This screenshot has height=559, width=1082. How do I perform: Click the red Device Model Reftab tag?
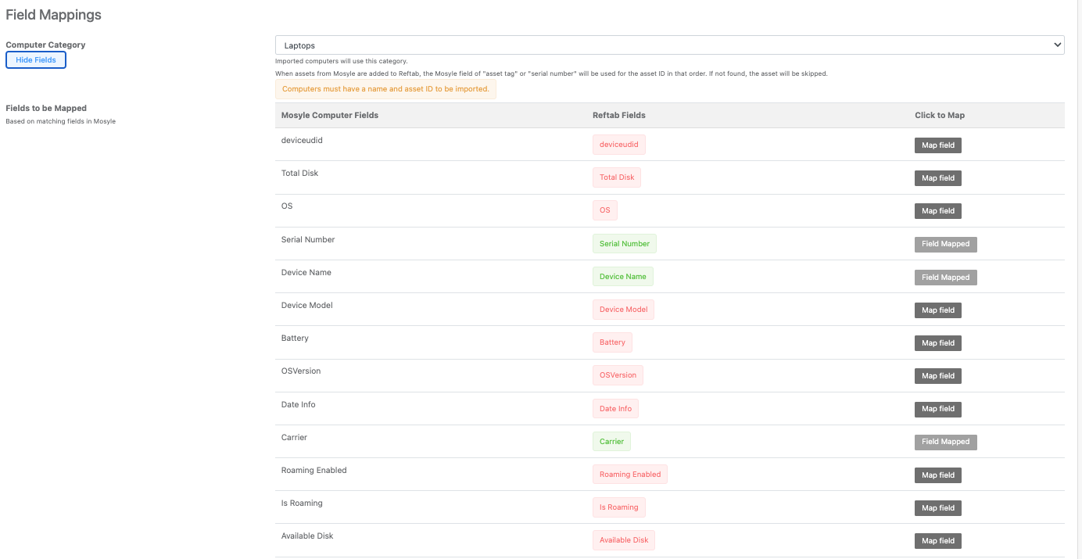point(624,310)
